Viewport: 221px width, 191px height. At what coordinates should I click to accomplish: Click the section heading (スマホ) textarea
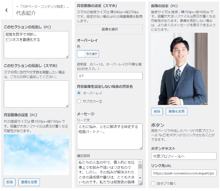pos(36,94)
